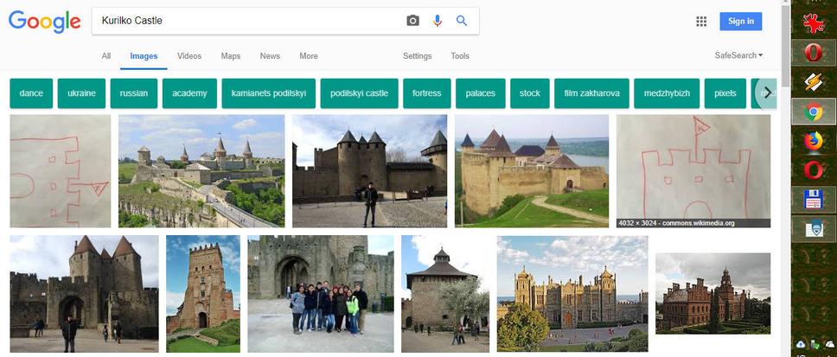Open the More search categories menu

click(x=309, y=56)
